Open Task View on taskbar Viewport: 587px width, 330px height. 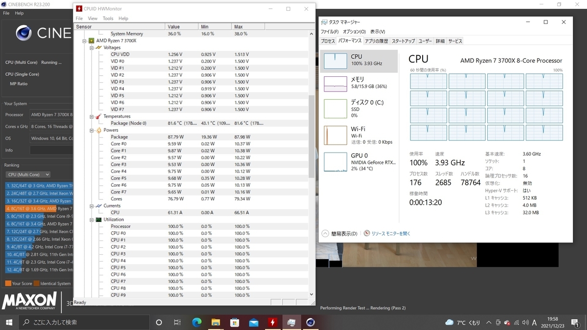[177, 322]
